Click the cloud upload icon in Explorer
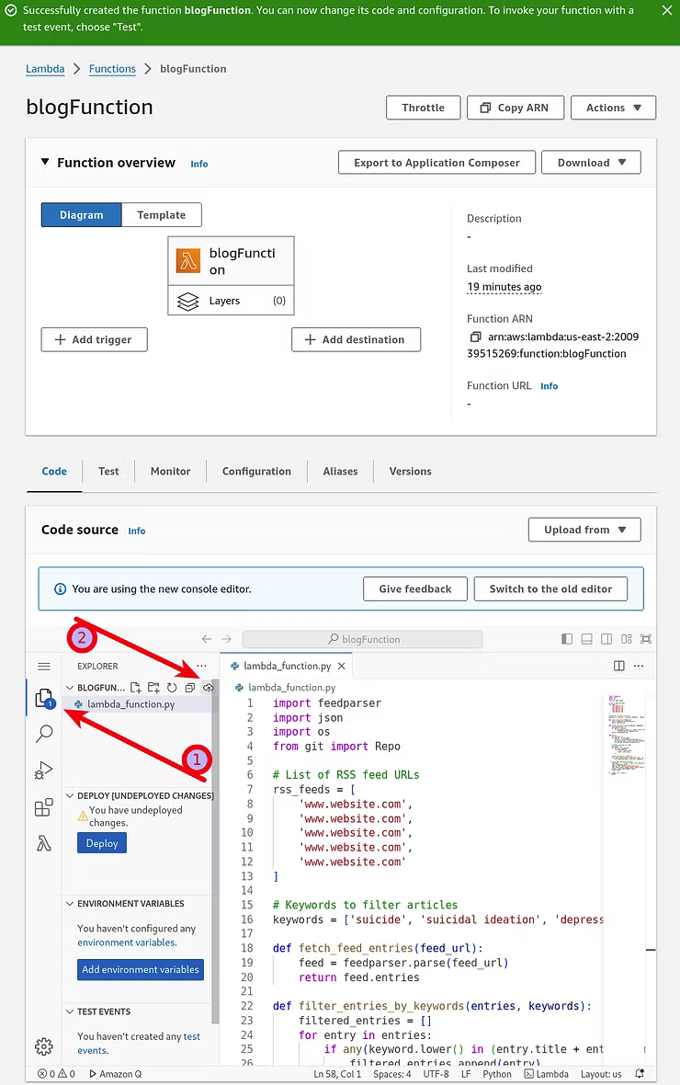 (208, 688)
